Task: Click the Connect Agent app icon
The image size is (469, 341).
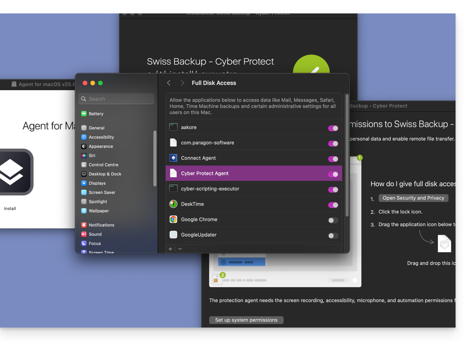Action: pos(173,158)
